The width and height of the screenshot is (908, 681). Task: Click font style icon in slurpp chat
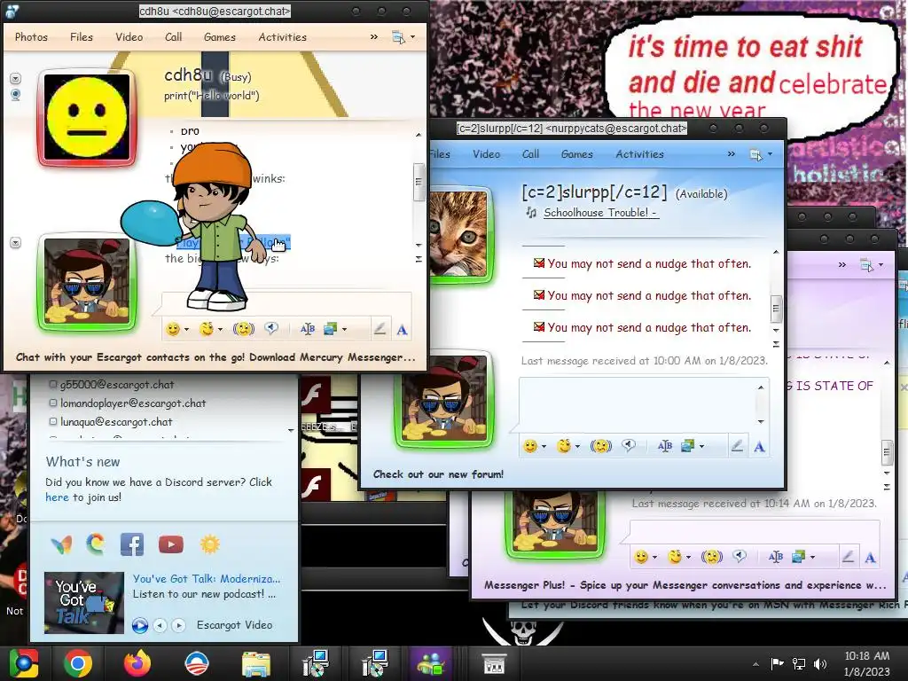[665, 446]
